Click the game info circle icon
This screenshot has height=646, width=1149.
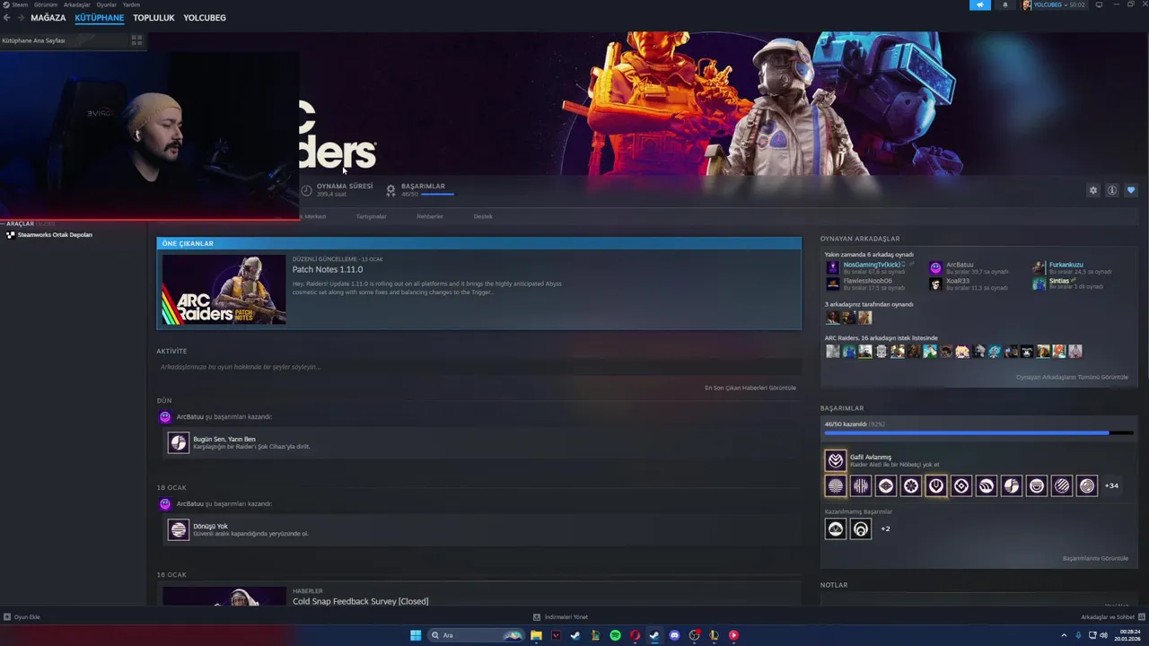1111,190
